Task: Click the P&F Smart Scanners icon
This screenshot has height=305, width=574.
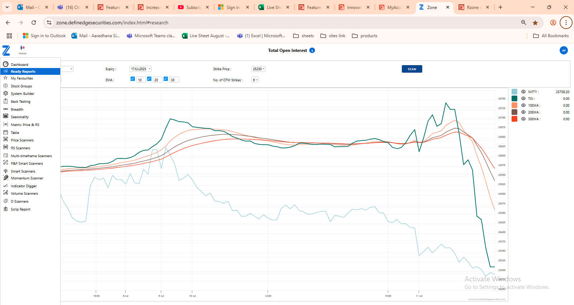Action: (6, 163)
